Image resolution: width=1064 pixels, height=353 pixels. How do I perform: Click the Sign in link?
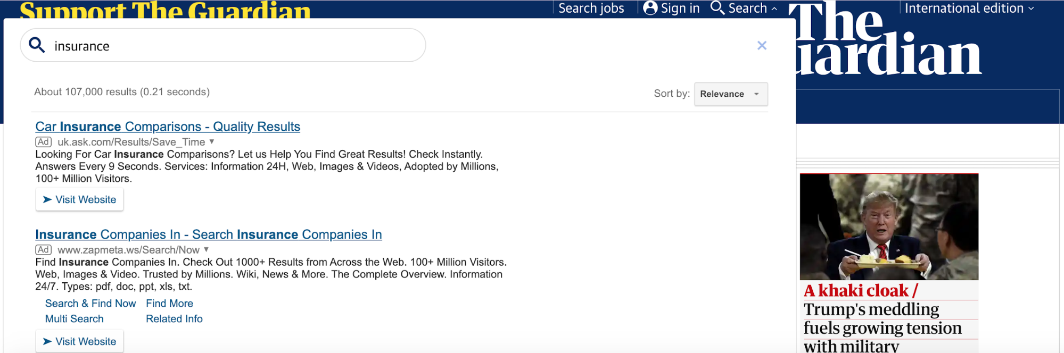(x=680, y=8)
